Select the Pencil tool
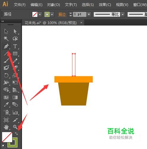The image size is (147, 149). pos(15,61)
